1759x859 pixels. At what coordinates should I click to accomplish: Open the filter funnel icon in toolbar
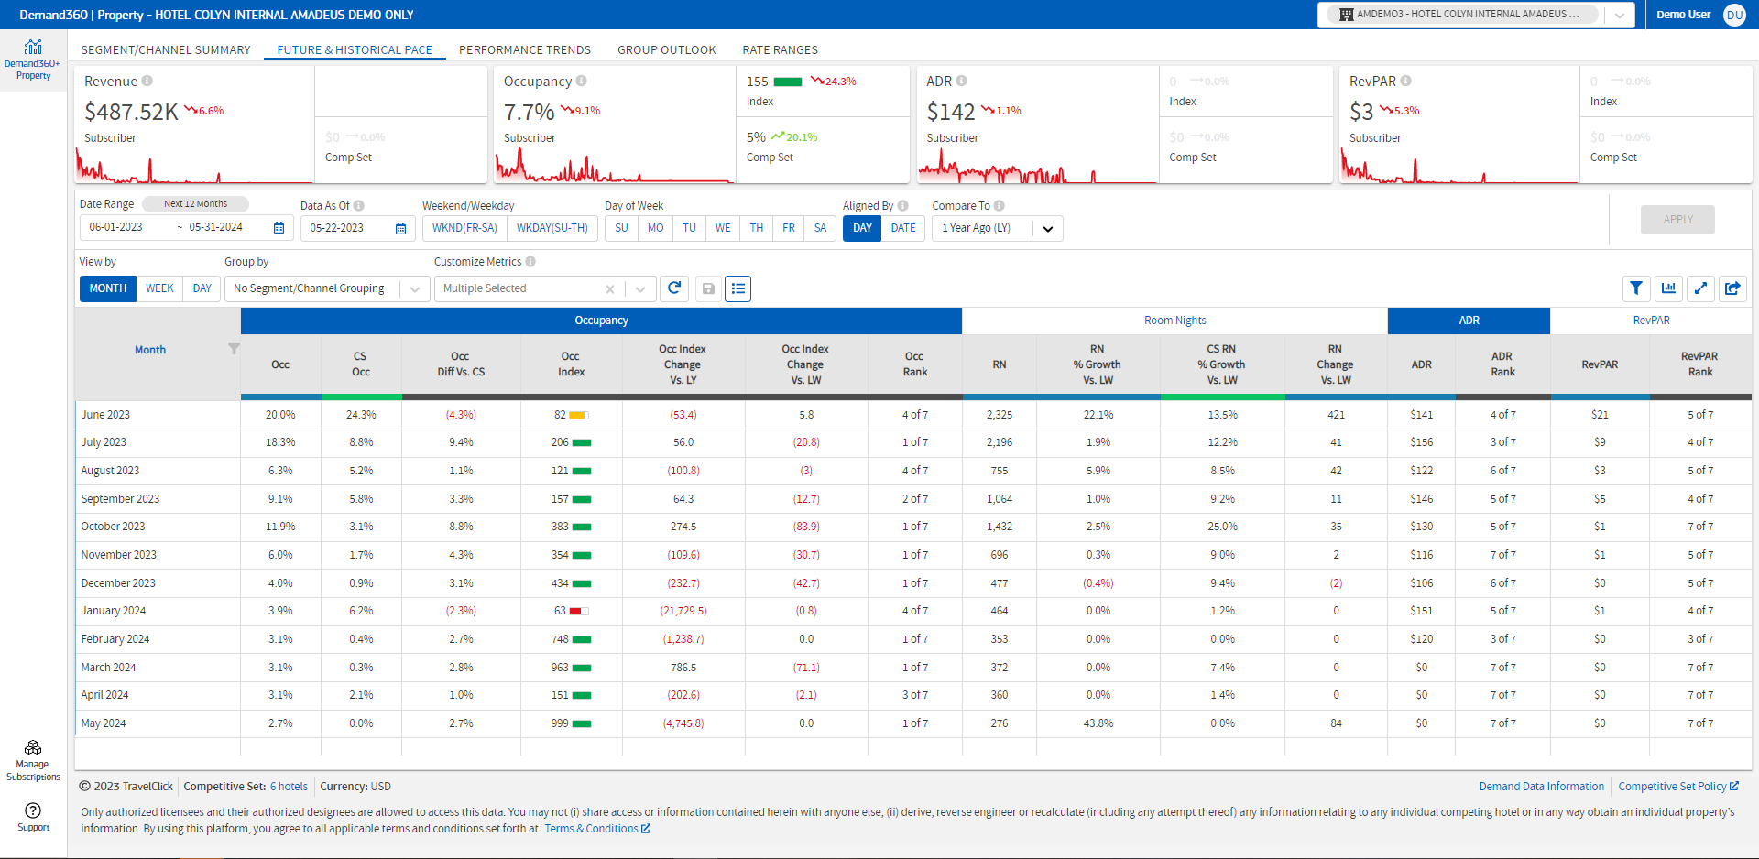pos(1635,288)
